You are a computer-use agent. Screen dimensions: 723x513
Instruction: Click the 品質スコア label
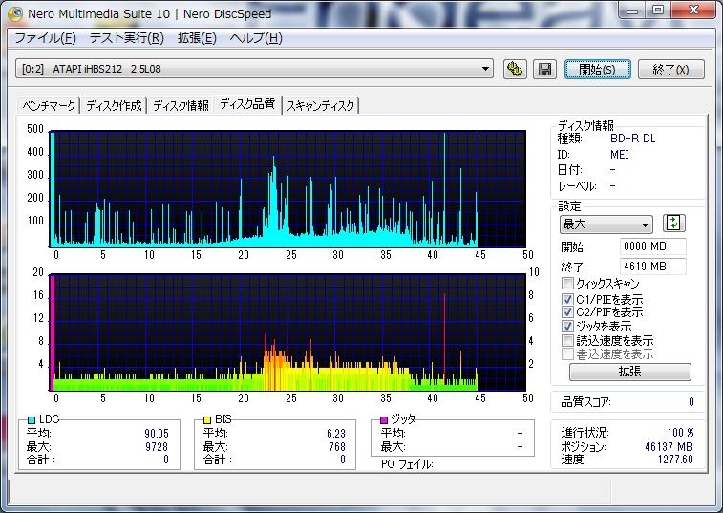(585, 402)
